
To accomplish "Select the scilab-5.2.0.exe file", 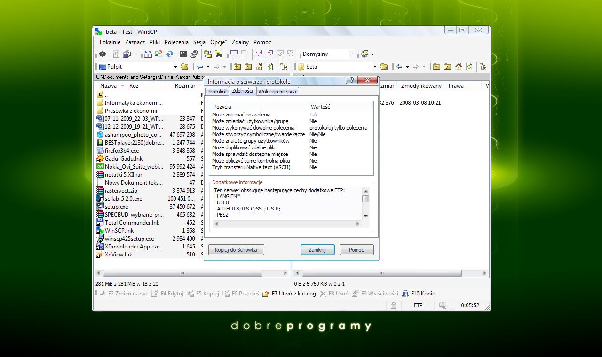I will 123,199.
